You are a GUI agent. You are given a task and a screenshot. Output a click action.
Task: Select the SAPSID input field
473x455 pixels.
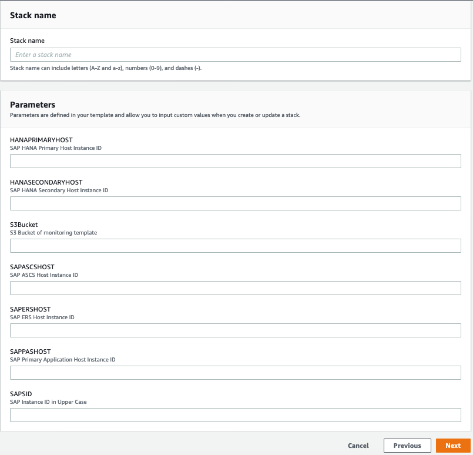pyautogui.click(x=235, y=415)
